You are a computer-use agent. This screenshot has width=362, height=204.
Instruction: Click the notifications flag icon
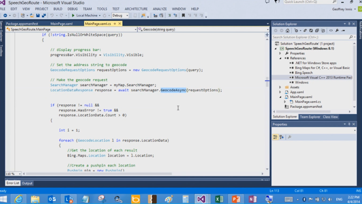click(x=276, y=2)
